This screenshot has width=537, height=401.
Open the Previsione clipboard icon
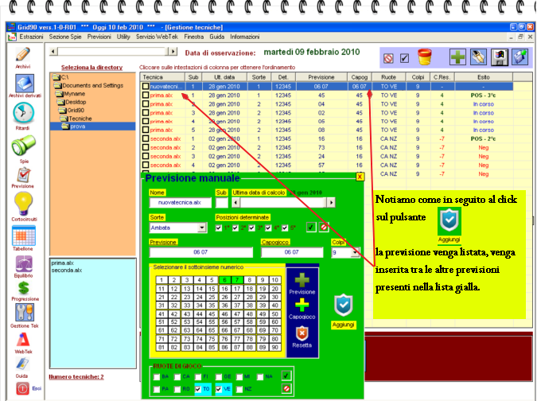23,175
